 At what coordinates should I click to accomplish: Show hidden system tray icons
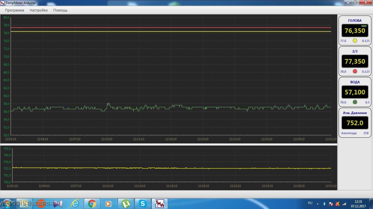tap(318, 204)
